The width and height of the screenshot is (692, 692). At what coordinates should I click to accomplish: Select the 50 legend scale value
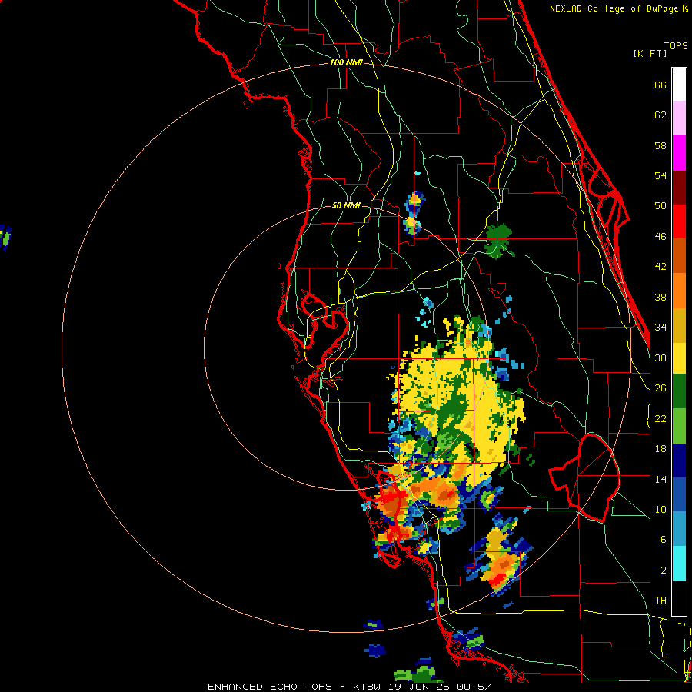coord(660,205)
